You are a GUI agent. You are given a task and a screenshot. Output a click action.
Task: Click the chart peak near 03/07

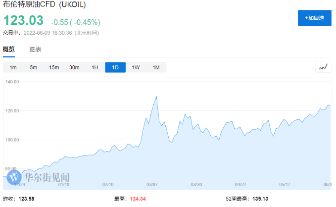point(157,97)
